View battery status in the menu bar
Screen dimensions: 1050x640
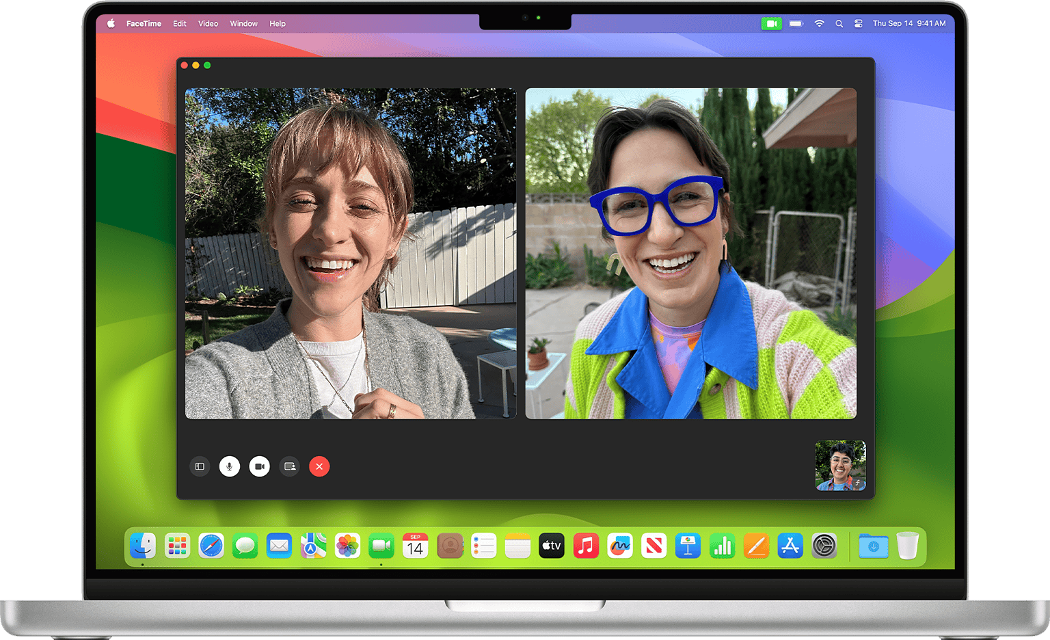point(795,23)
